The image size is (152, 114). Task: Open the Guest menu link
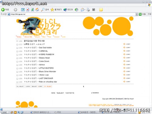57,37
